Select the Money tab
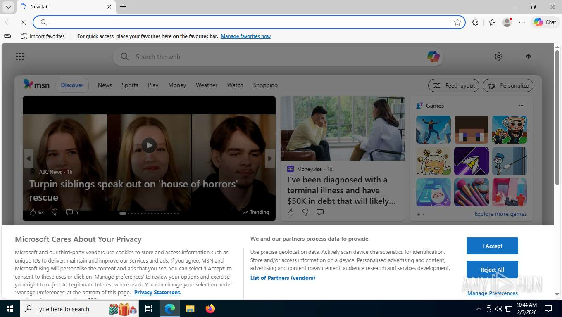 pos(177,85)
